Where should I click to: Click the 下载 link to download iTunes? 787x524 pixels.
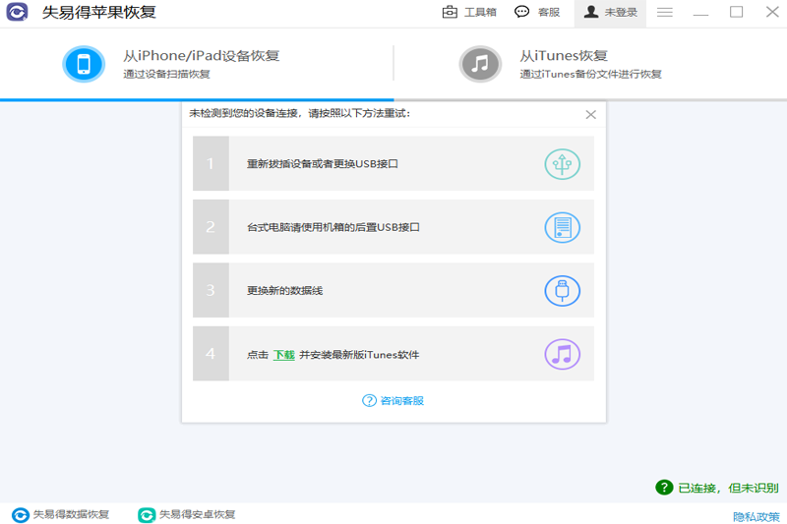click(x=283, y=355)
